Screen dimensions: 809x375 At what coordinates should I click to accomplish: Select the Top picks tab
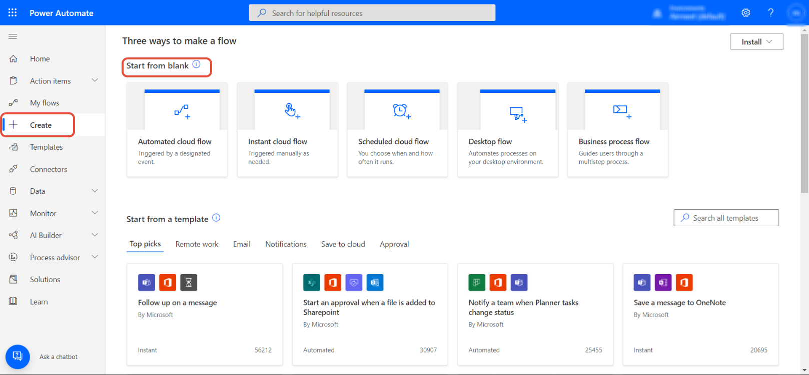(145, 244)
